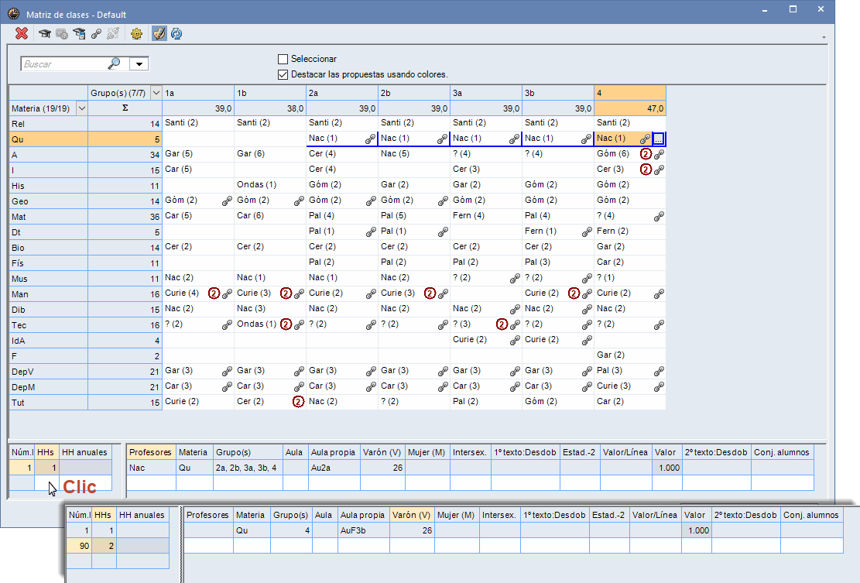Click the HHs column header

pyautogui.click(x=46, y=452)
